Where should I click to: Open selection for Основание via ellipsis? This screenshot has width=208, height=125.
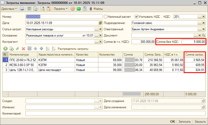click(x=97, y=35)
